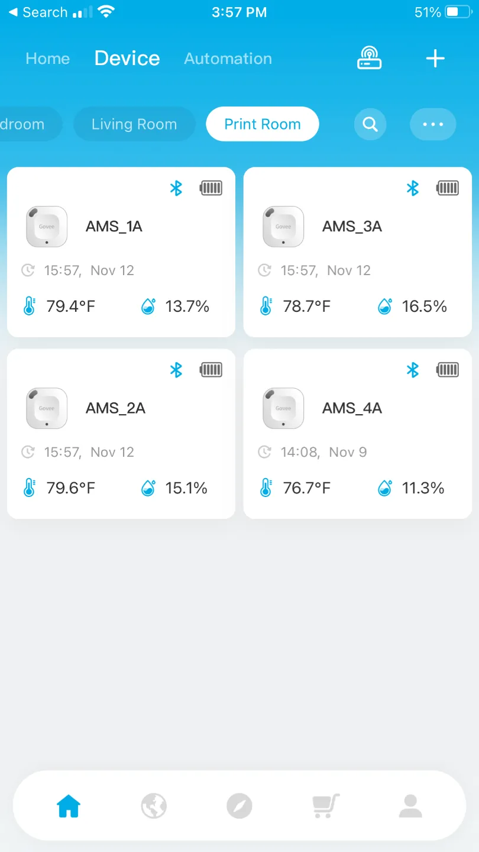The width and height of the screenshot is (479, 852).
Task: Select the home icon in bottom bar
Action: [x=69, y=806]
